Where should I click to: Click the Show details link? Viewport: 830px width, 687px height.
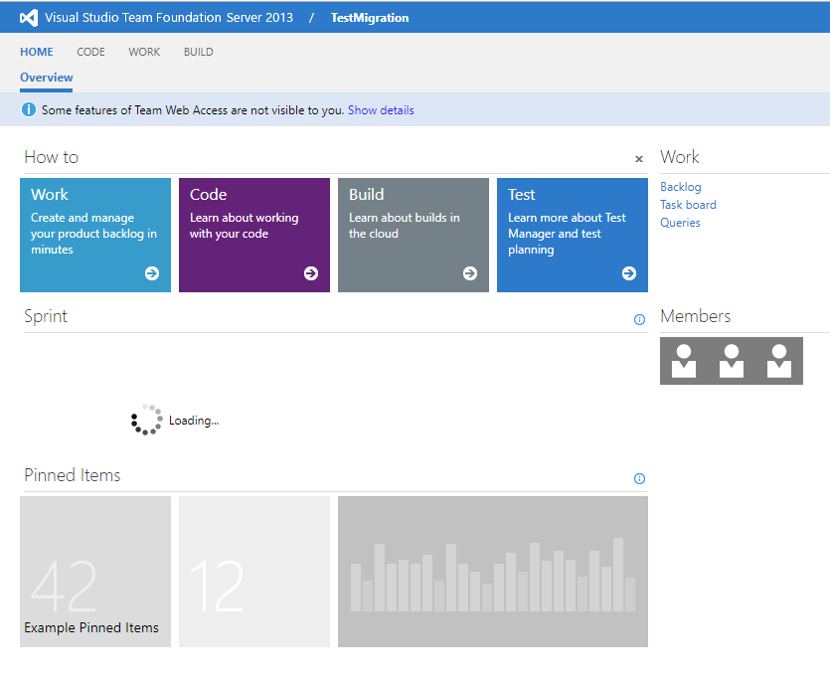tap(381, 110)
